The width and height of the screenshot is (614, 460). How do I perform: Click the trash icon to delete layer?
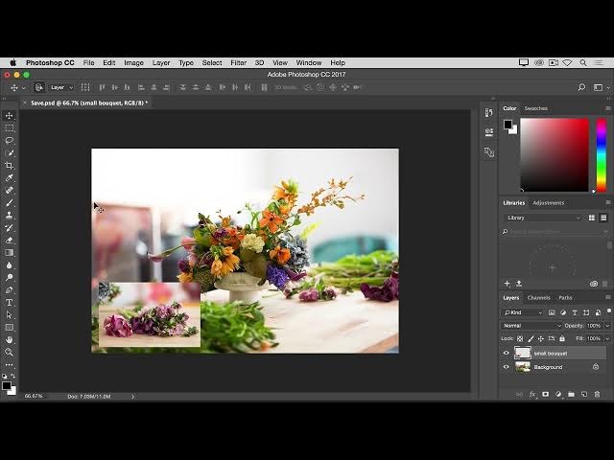(597, 394)
